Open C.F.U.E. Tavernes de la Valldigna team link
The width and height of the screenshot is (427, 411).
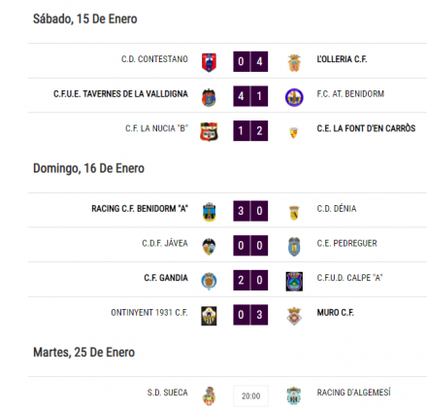point(120,94)
